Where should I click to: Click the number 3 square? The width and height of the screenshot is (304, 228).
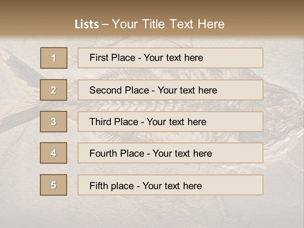coord(54,122)
